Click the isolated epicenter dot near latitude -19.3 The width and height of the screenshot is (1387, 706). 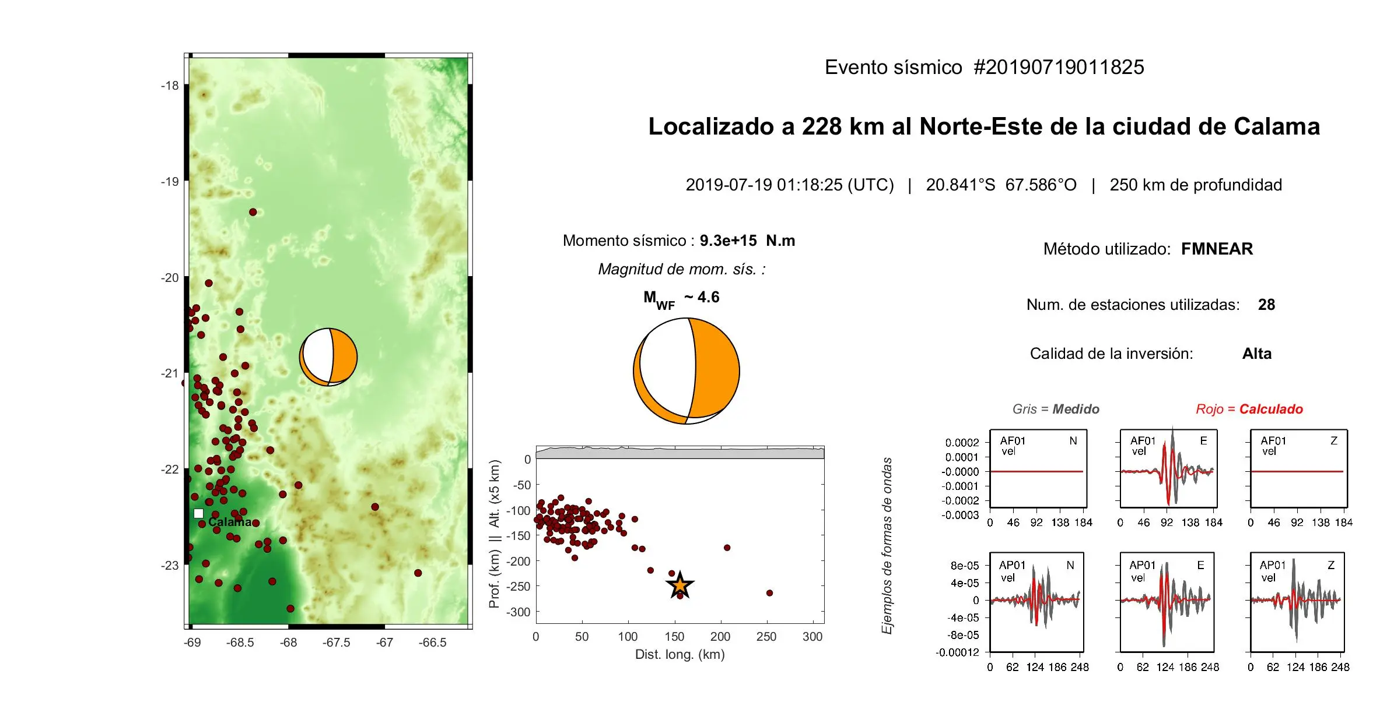253,212
